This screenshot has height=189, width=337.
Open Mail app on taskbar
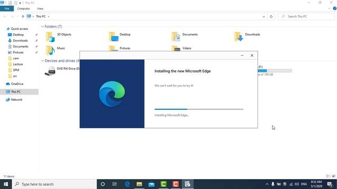[151, 184]
